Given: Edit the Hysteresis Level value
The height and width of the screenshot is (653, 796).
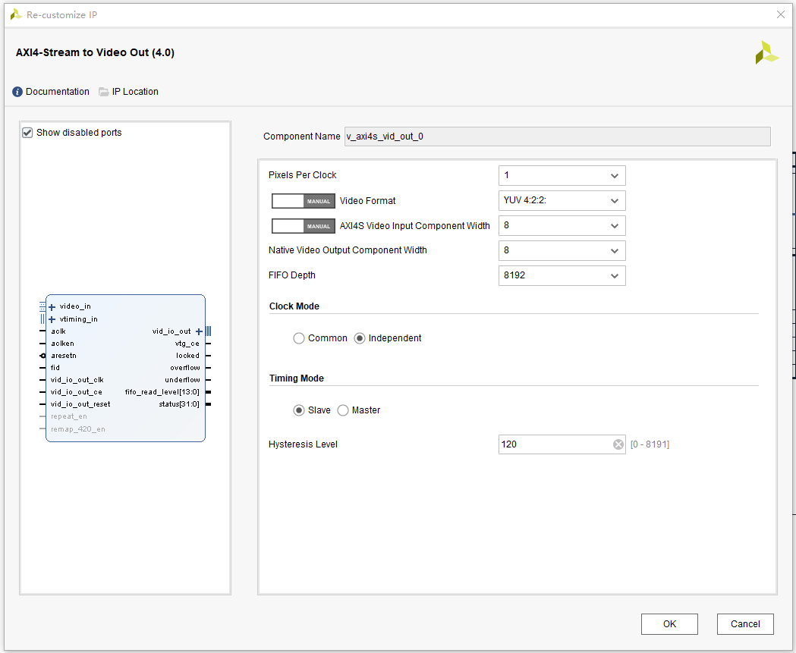Looking at the screenshot, I should (554, 444).
